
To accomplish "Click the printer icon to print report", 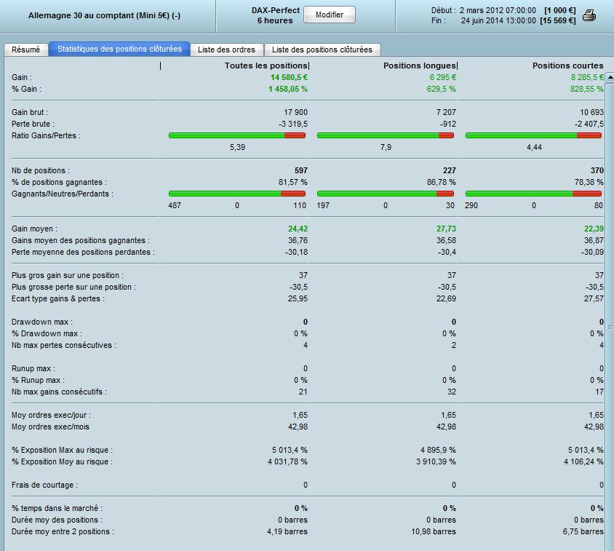I will coord(589,16).
